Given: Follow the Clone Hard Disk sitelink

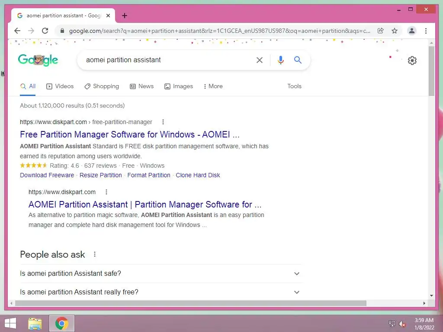Looking at the screenshot, I should coord(198,176).
